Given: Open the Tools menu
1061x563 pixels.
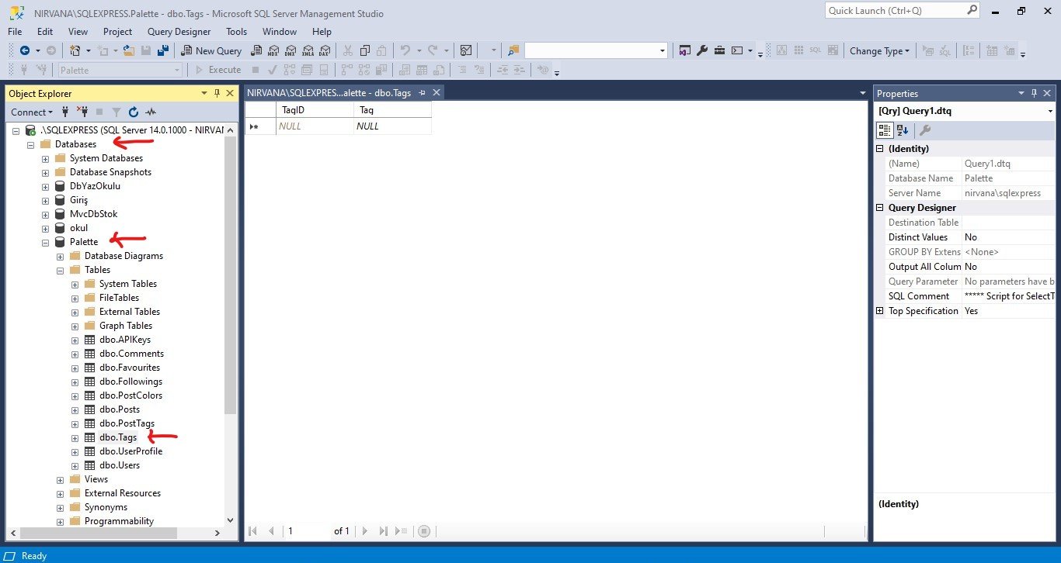Looking at the screenshot, I should 236,32.
